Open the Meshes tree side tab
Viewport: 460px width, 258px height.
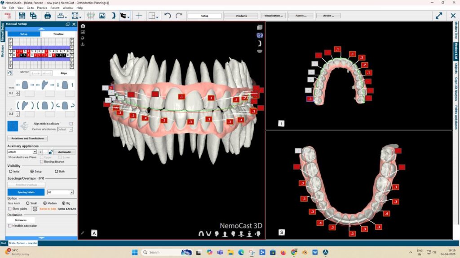(456, 30)
